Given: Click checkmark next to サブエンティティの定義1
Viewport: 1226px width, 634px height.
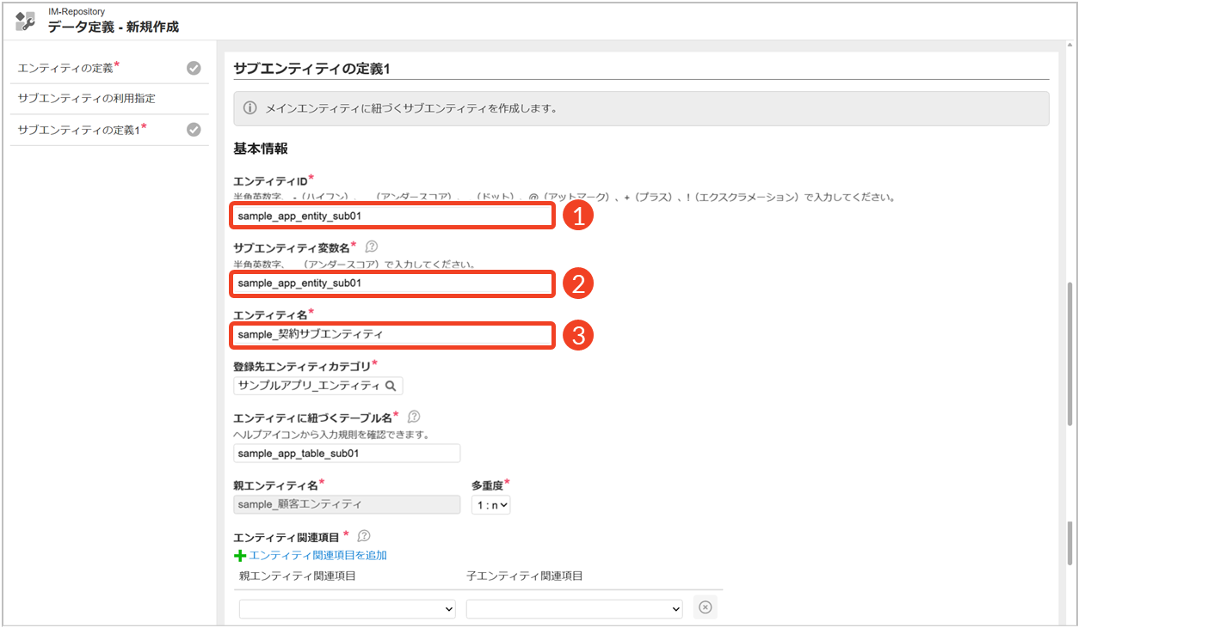Looking at the screenshot, I should tap(194, 130).
